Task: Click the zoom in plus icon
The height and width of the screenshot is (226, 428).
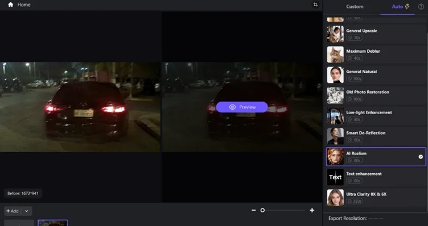Action: 312,210
